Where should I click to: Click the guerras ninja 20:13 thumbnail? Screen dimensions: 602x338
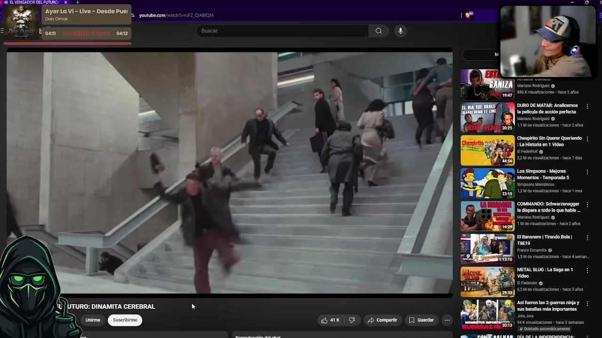488,315
